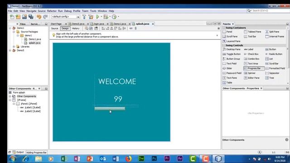Image resolution: width=290 pixels, height=163 pixels.
Task: Click the New File toolbar icon
Action: 12,17
